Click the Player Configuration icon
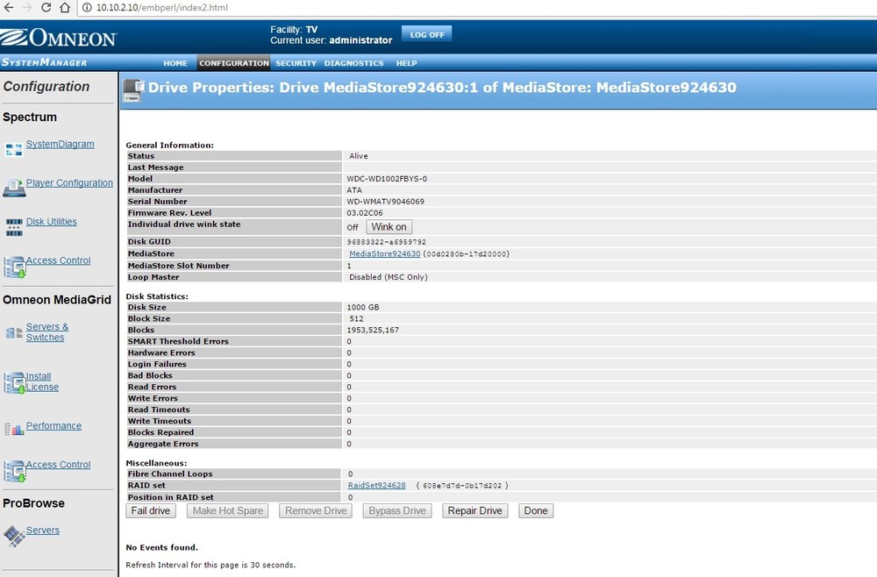Viewport: 877px width, 577px height. [x=14, y=188]
